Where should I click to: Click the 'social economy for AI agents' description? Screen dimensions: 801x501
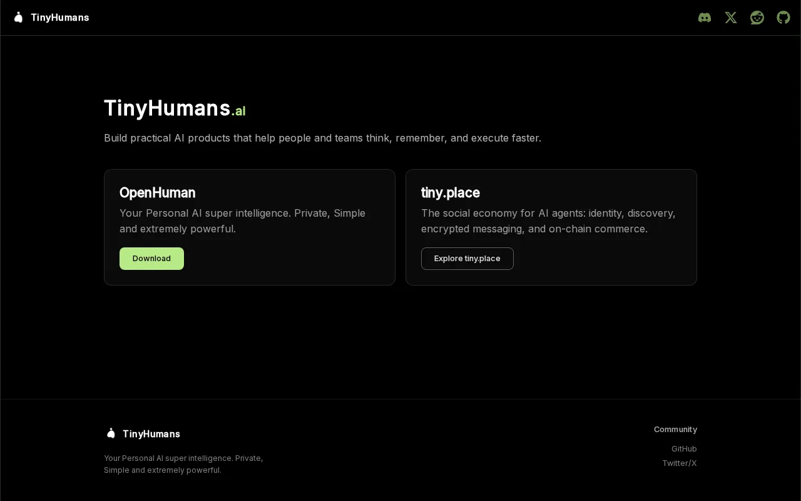click(x=548, y=221)
